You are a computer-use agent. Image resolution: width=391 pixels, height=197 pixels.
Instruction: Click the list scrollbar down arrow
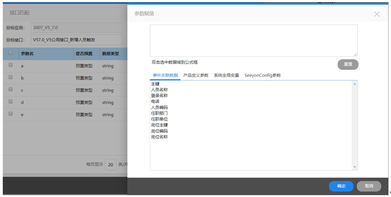point(354,167)
